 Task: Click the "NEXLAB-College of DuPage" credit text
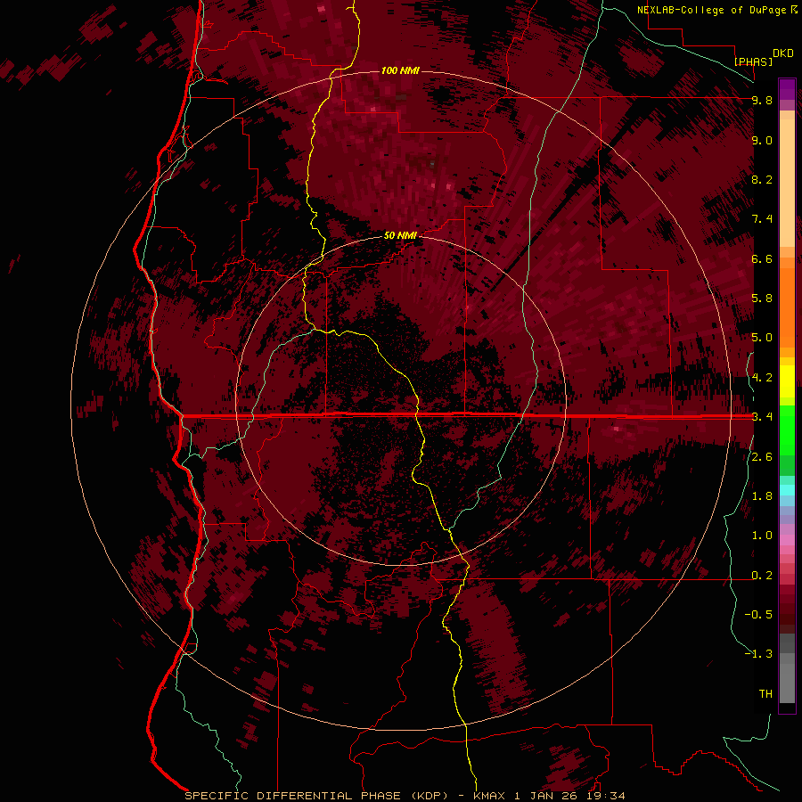(713, 10)
